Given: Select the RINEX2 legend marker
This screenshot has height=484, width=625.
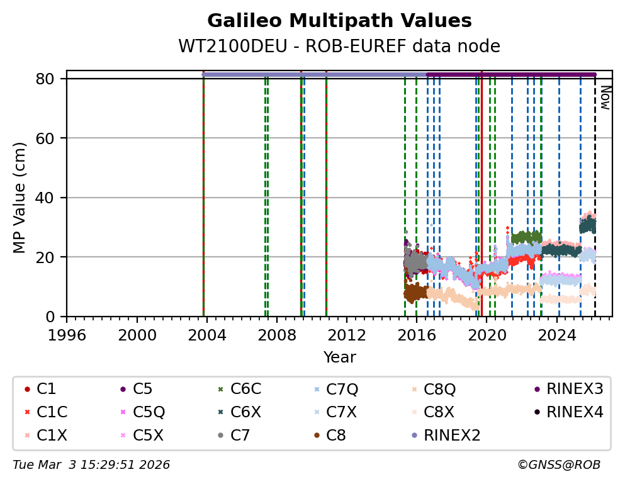Looking at the screenshot, I should tap(414, 435).
